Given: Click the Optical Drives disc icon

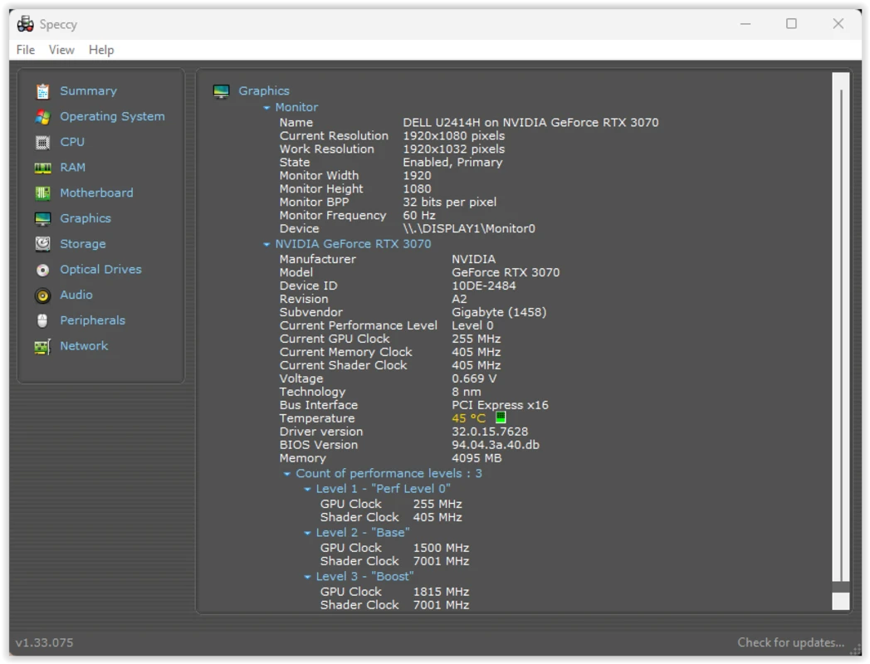Looking at the screenshot, I should tap(44, 269).
